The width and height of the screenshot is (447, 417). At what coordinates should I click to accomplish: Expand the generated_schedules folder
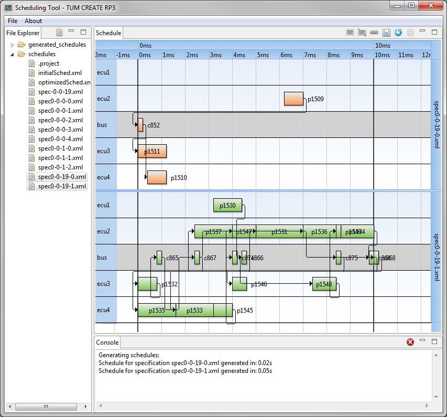click(x=12, y=44)
